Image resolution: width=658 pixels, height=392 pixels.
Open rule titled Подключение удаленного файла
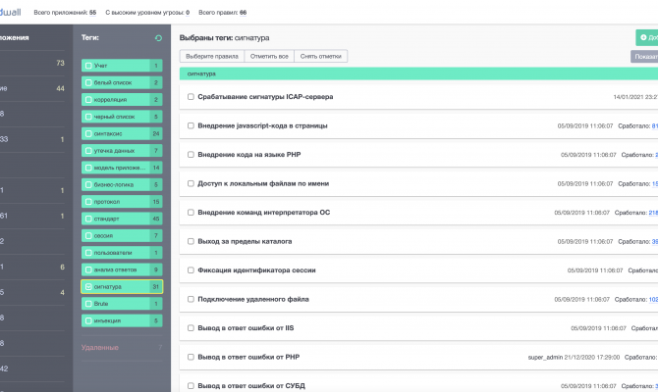pos(253,299)
